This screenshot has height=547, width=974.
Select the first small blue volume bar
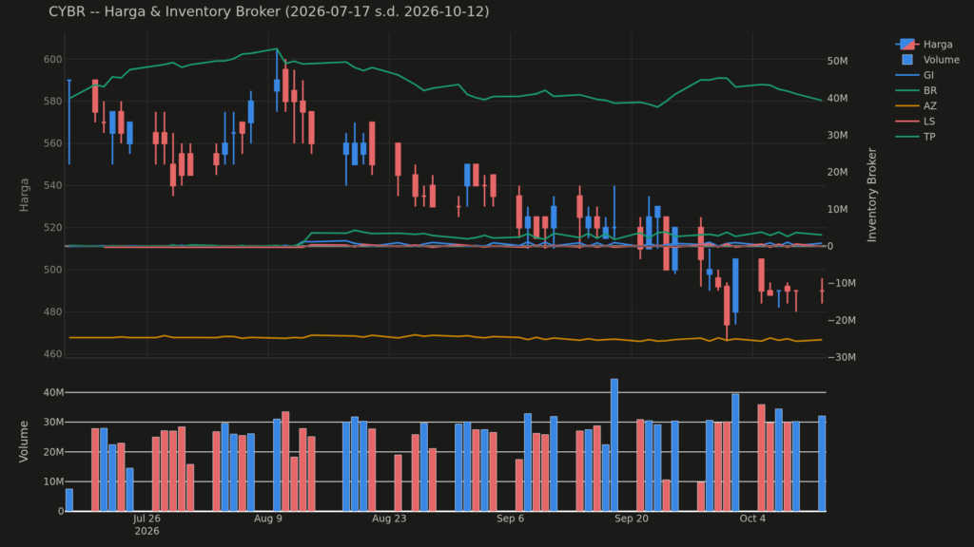pos(69,500)
